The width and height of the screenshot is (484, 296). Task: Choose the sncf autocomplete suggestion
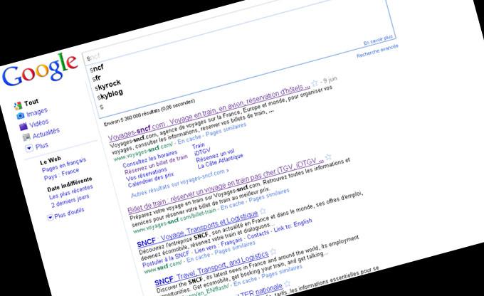click(x=97, y=68)
